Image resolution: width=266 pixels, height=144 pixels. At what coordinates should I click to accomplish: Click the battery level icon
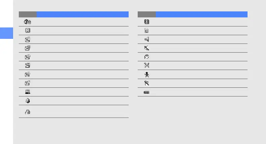147,92
